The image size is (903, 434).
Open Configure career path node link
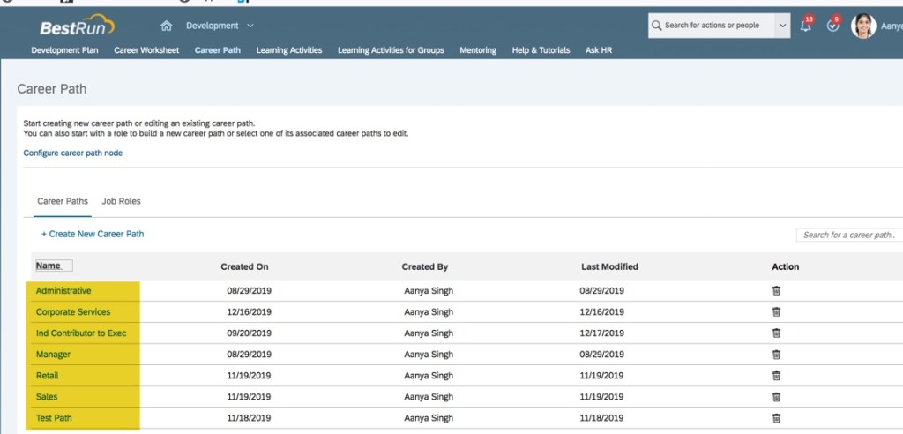click(73, 153)
